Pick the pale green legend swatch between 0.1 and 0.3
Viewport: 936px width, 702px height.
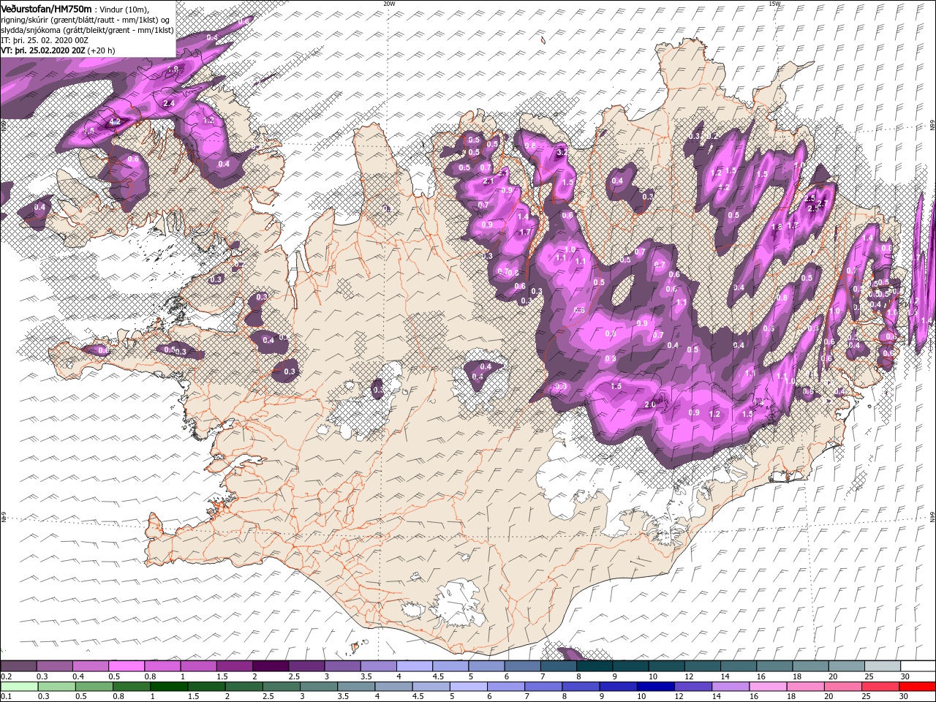pos(19,687)
